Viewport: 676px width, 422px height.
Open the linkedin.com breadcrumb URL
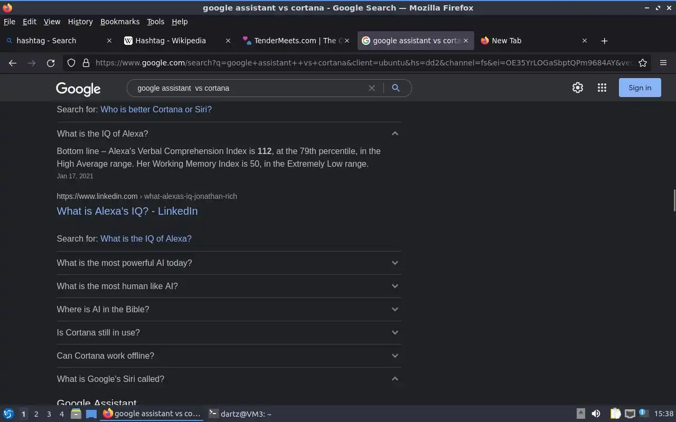[x=147, y=196]
